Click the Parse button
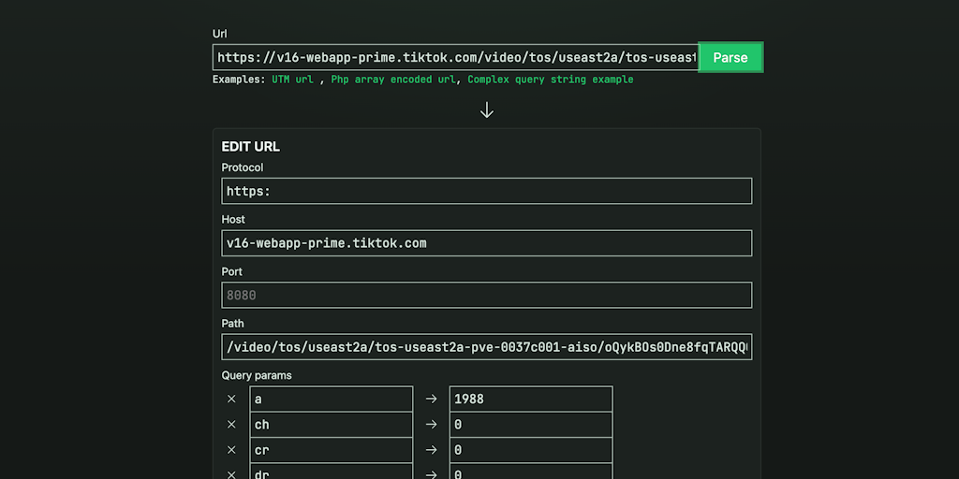959x479 pixels. (x=730, y=57)
